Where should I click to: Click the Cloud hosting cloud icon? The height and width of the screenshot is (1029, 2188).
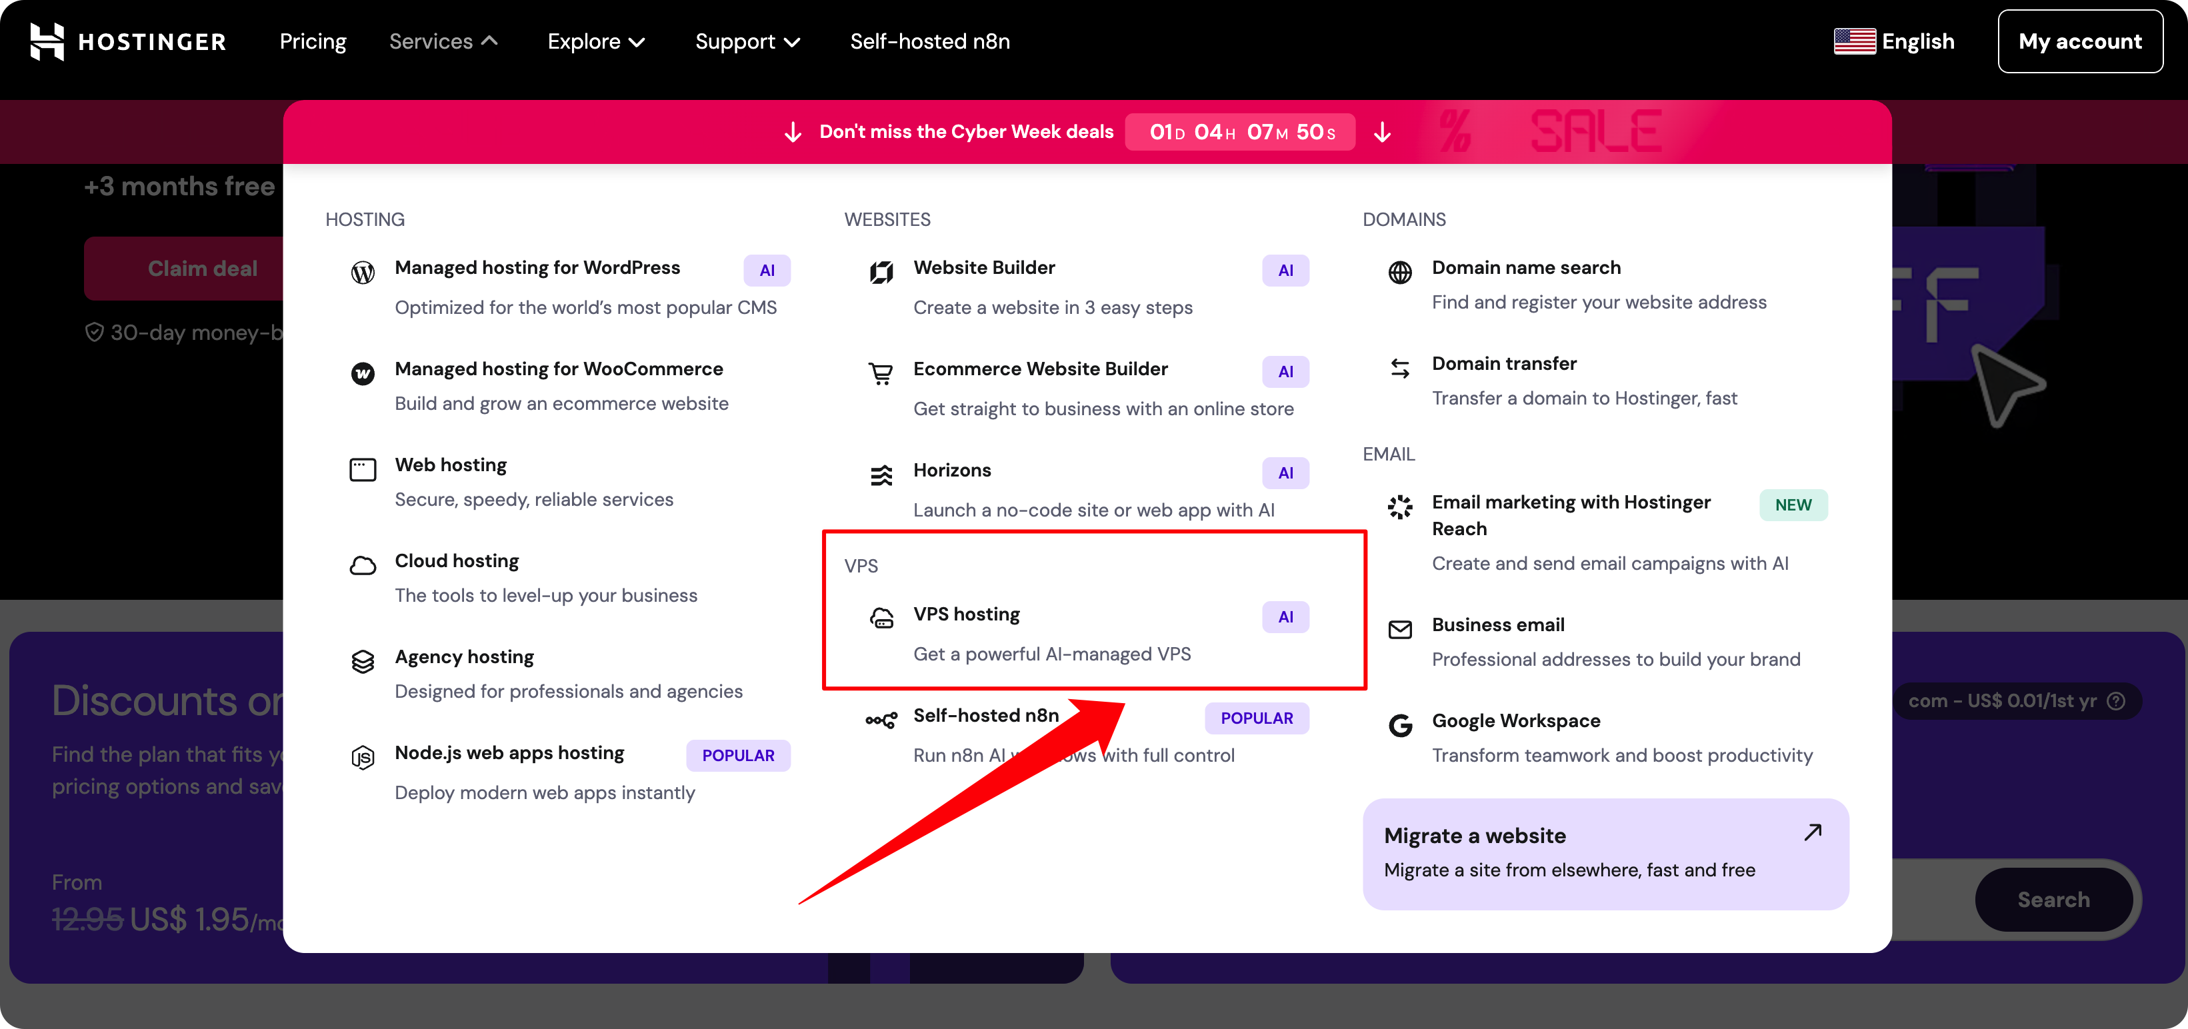(363, 565)
